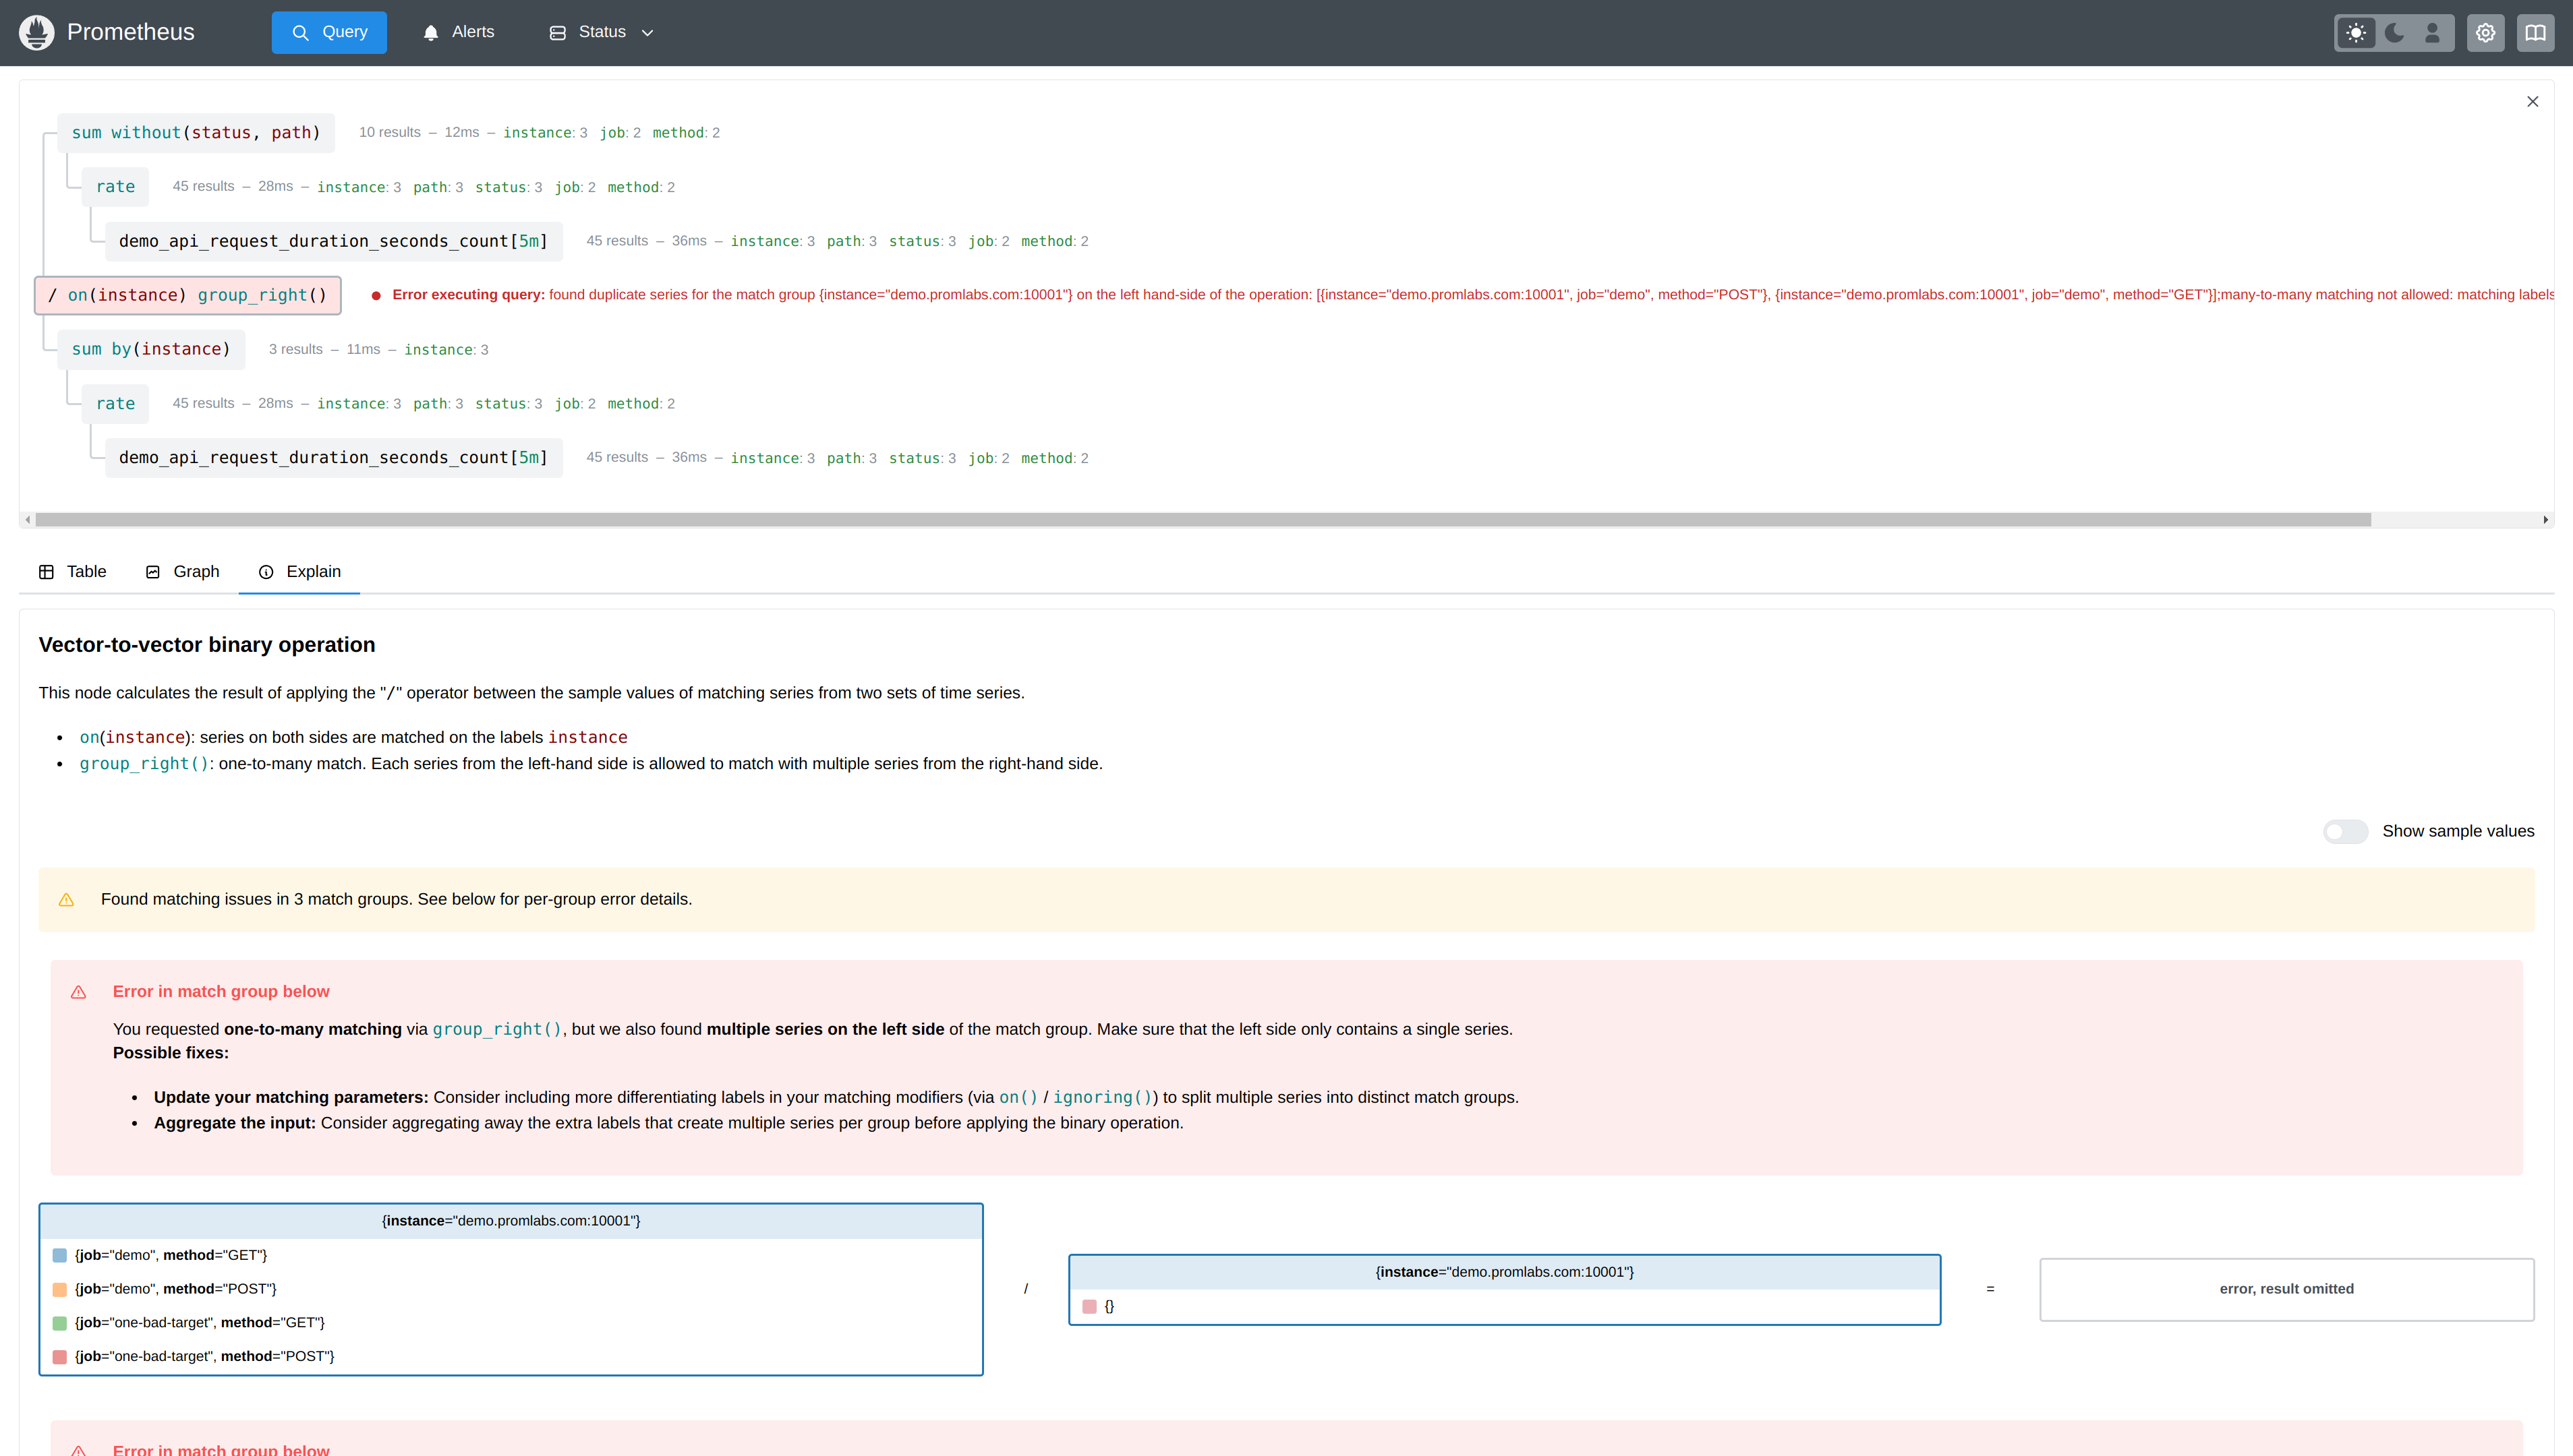Choose the system theme person icon
2573x1456 pixels.
pyautogui.click(x=2431, y=32)
